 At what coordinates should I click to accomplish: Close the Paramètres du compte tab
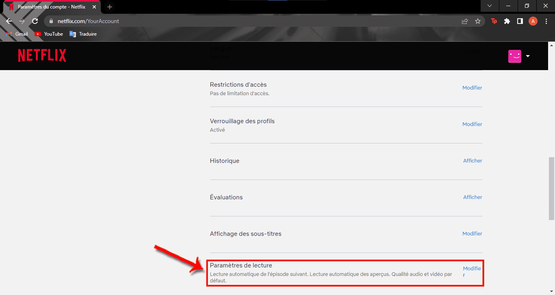tap(95, 7)
